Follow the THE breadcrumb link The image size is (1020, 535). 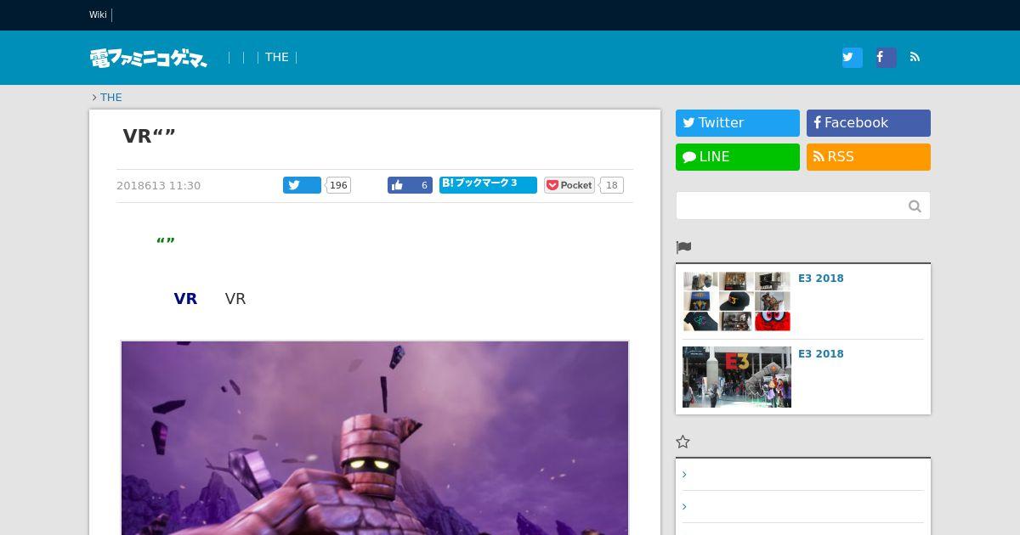pyautogui.click(x=110, y=98)
